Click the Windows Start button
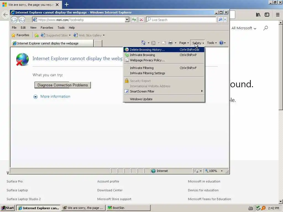The width and height of the screenshot is (283, 212). [x=7, y=208]
